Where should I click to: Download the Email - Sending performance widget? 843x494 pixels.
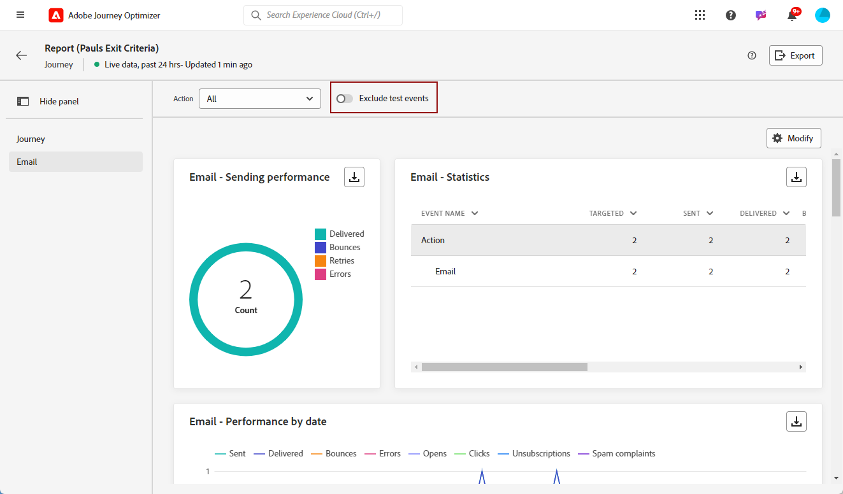pos(354,177)
